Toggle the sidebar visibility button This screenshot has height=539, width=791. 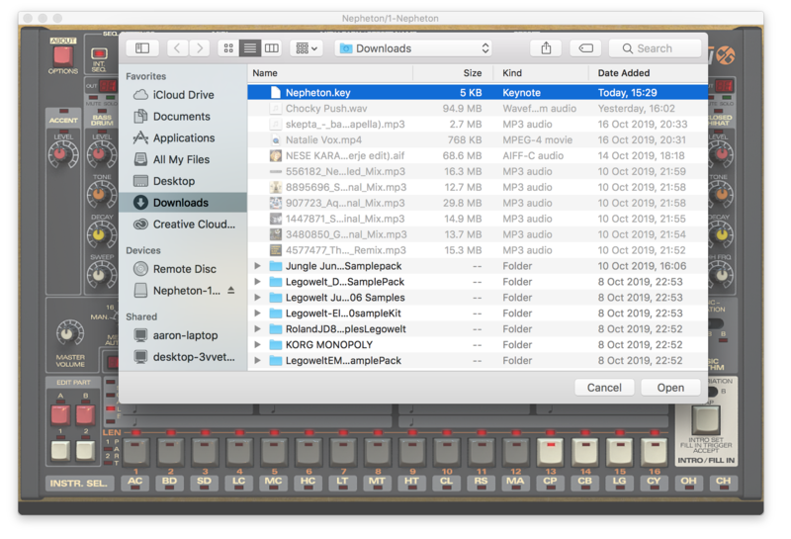(142, 47)
